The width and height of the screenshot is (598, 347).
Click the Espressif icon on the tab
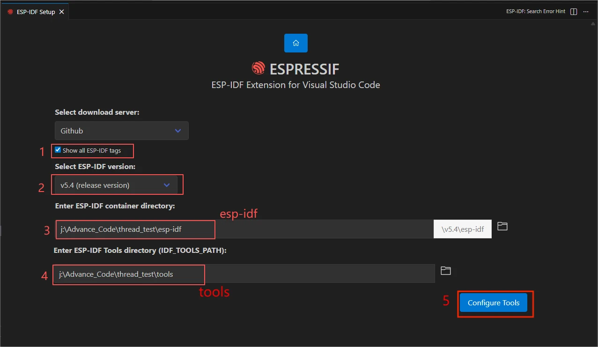[x=10, y=12]
